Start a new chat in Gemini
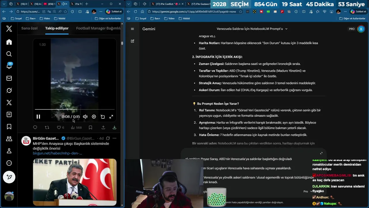The height and width of the screenshot is (208, 369). tap(132, 41)
